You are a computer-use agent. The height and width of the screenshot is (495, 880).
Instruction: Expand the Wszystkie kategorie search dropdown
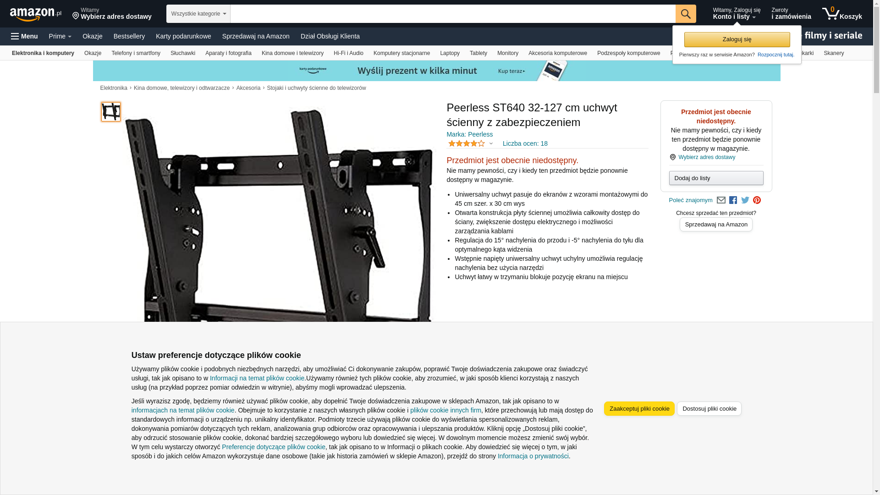tap(198, 14)
